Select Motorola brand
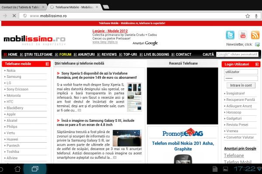Image resolution: width=262 pixels, height=174 pixels. point(14,96)
